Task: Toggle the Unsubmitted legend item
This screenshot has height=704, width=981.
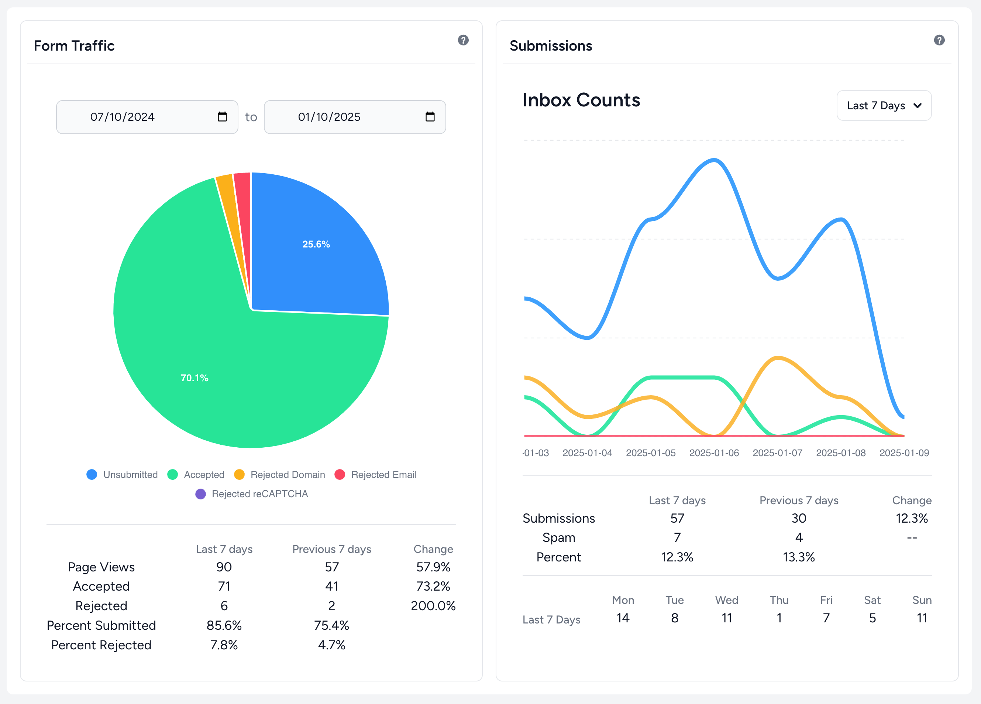Action: click(x=123, y=475)
